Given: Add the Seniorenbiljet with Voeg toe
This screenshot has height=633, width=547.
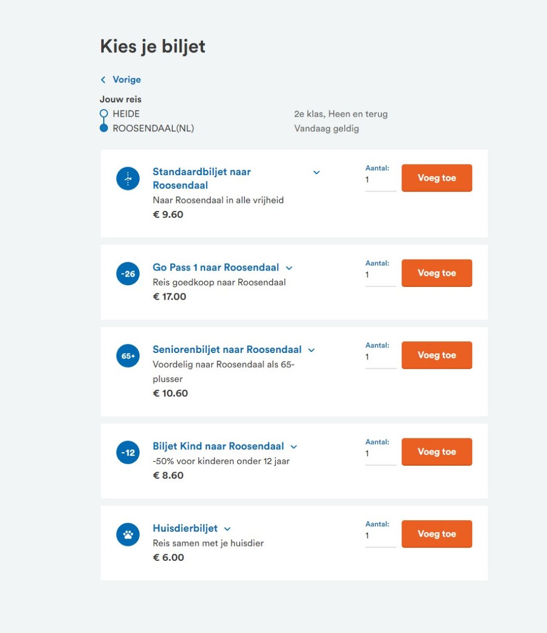Looking at the screenshot, I should pyautogui.click(x=436, y=356).
